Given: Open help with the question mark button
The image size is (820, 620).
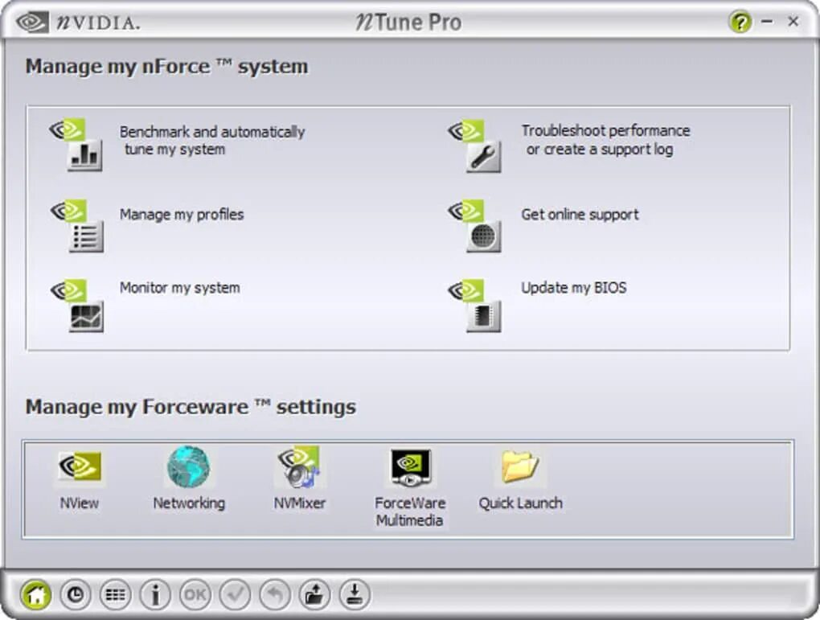Looking at the screenshot, I should [x=740, y=22].
